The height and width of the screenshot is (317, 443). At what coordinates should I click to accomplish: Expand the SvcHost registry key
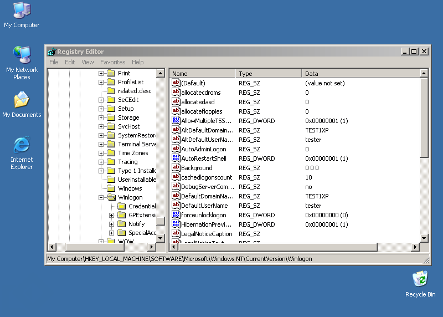(101, 126)
